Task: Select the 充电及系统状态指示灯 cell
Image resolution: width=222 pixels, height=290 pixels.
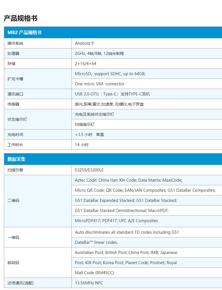Action: [147, 114]
